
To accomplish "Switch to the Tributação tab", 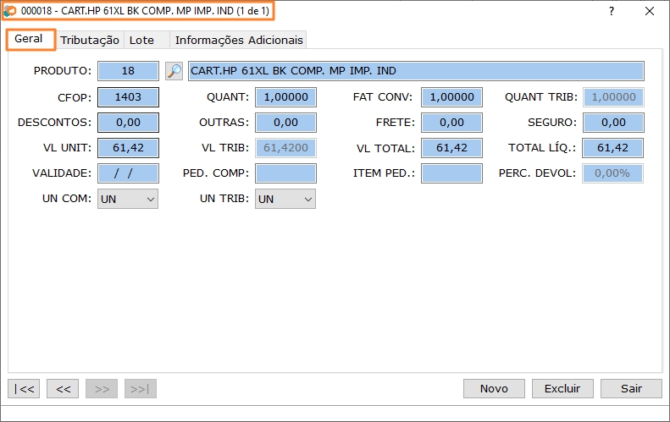I will pyautogui.click(x=90, y=40).
